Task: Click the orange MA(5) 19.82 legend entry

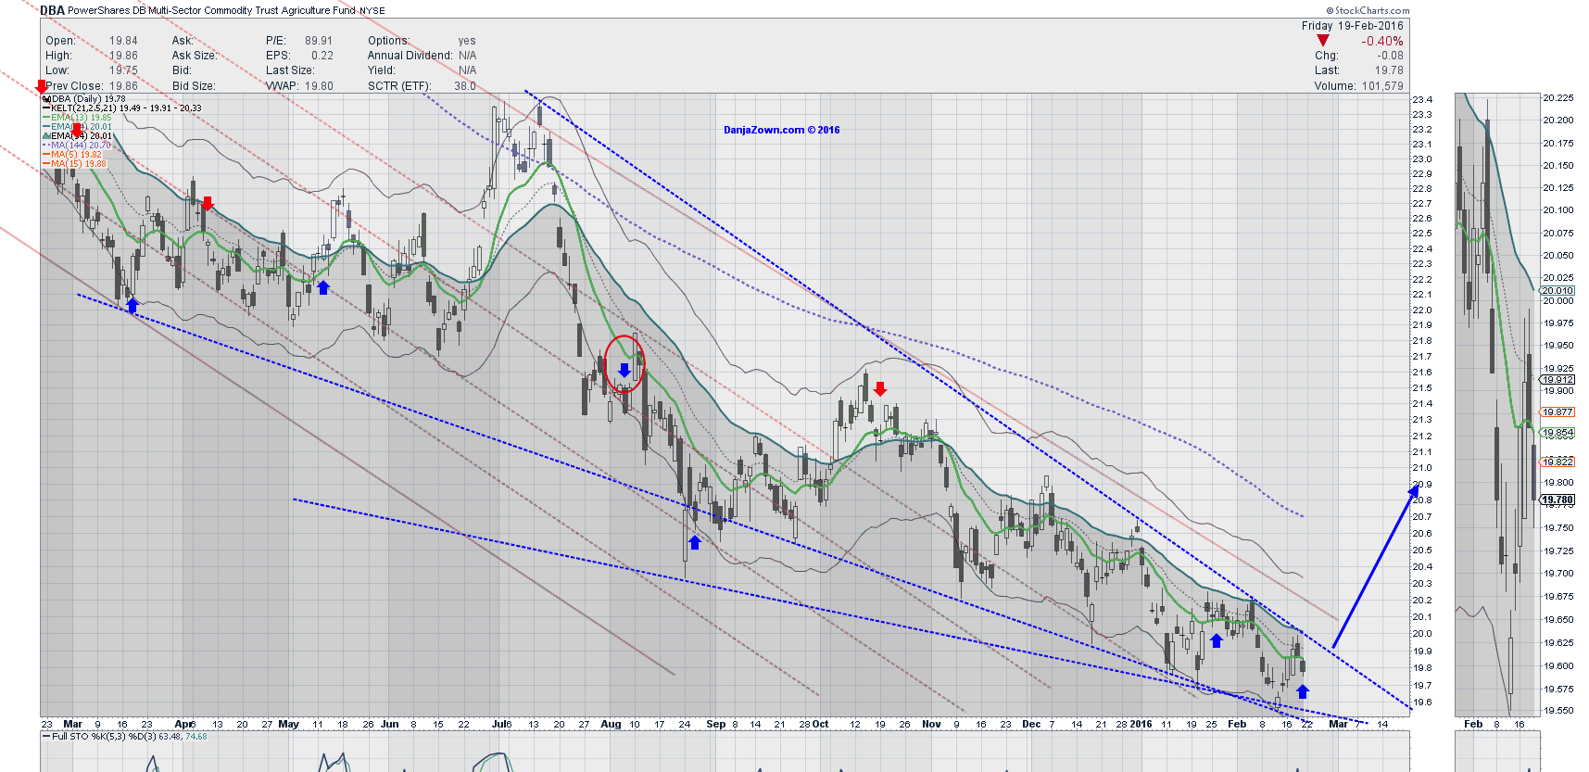Action: (x=72, y=155)
